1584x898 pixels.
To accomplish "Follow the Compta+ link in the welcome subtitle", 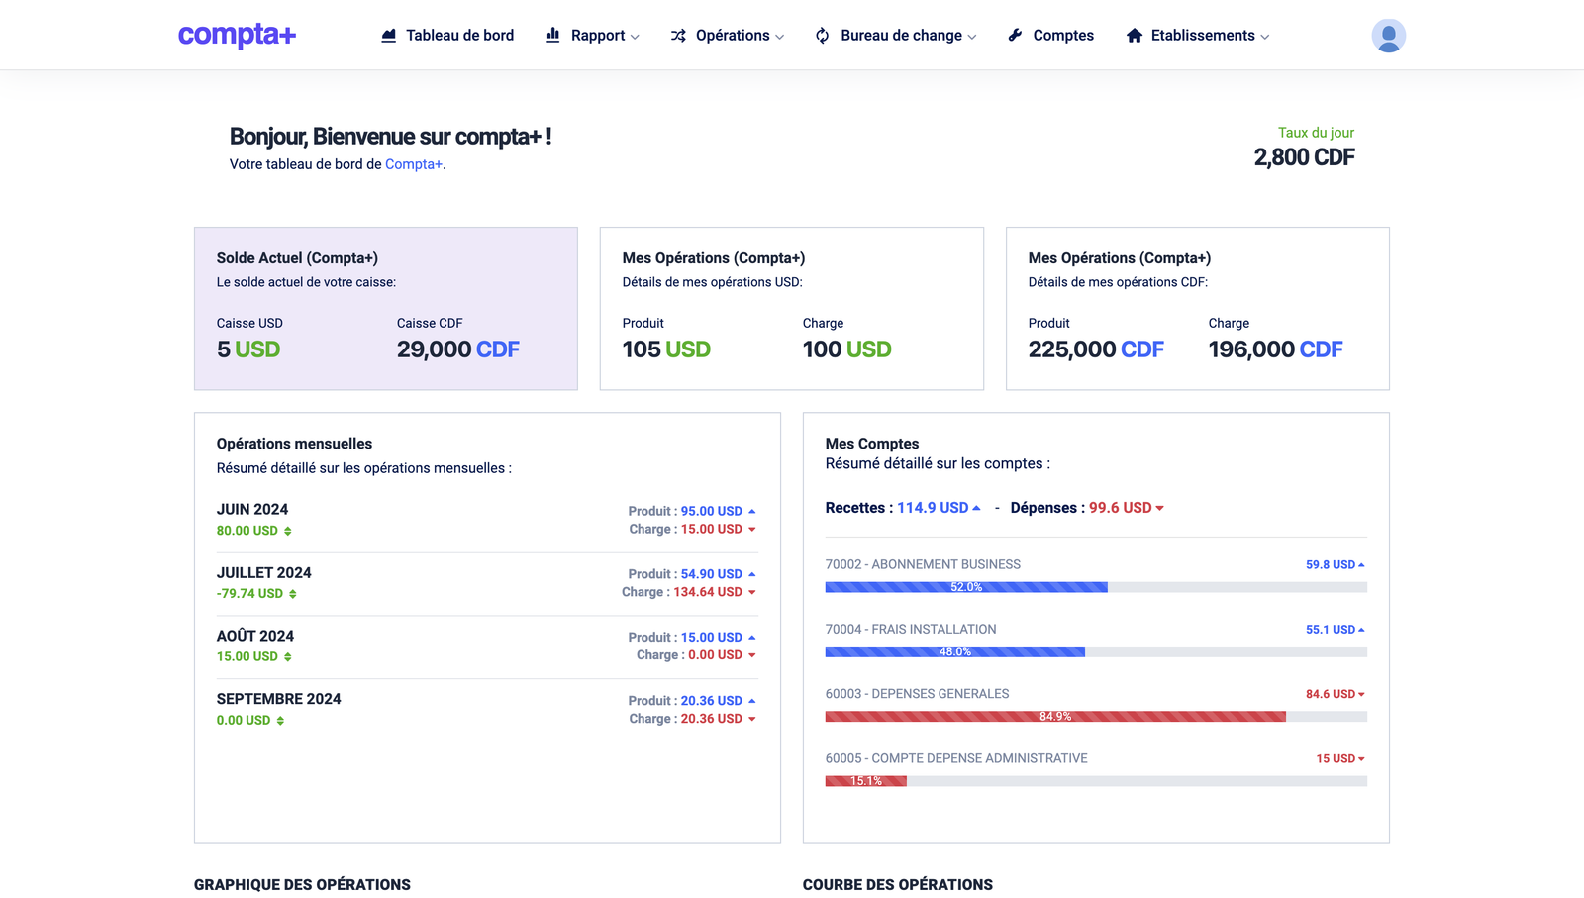I will (413, 164).
